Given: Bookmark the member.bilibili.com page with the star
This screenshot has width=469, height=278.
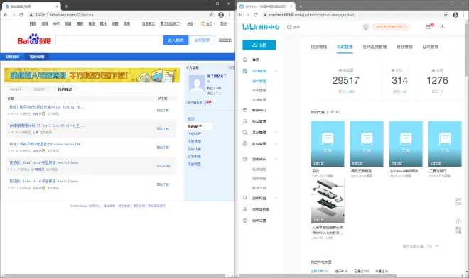Looking at the screenshot, I should tap(446, 15).
